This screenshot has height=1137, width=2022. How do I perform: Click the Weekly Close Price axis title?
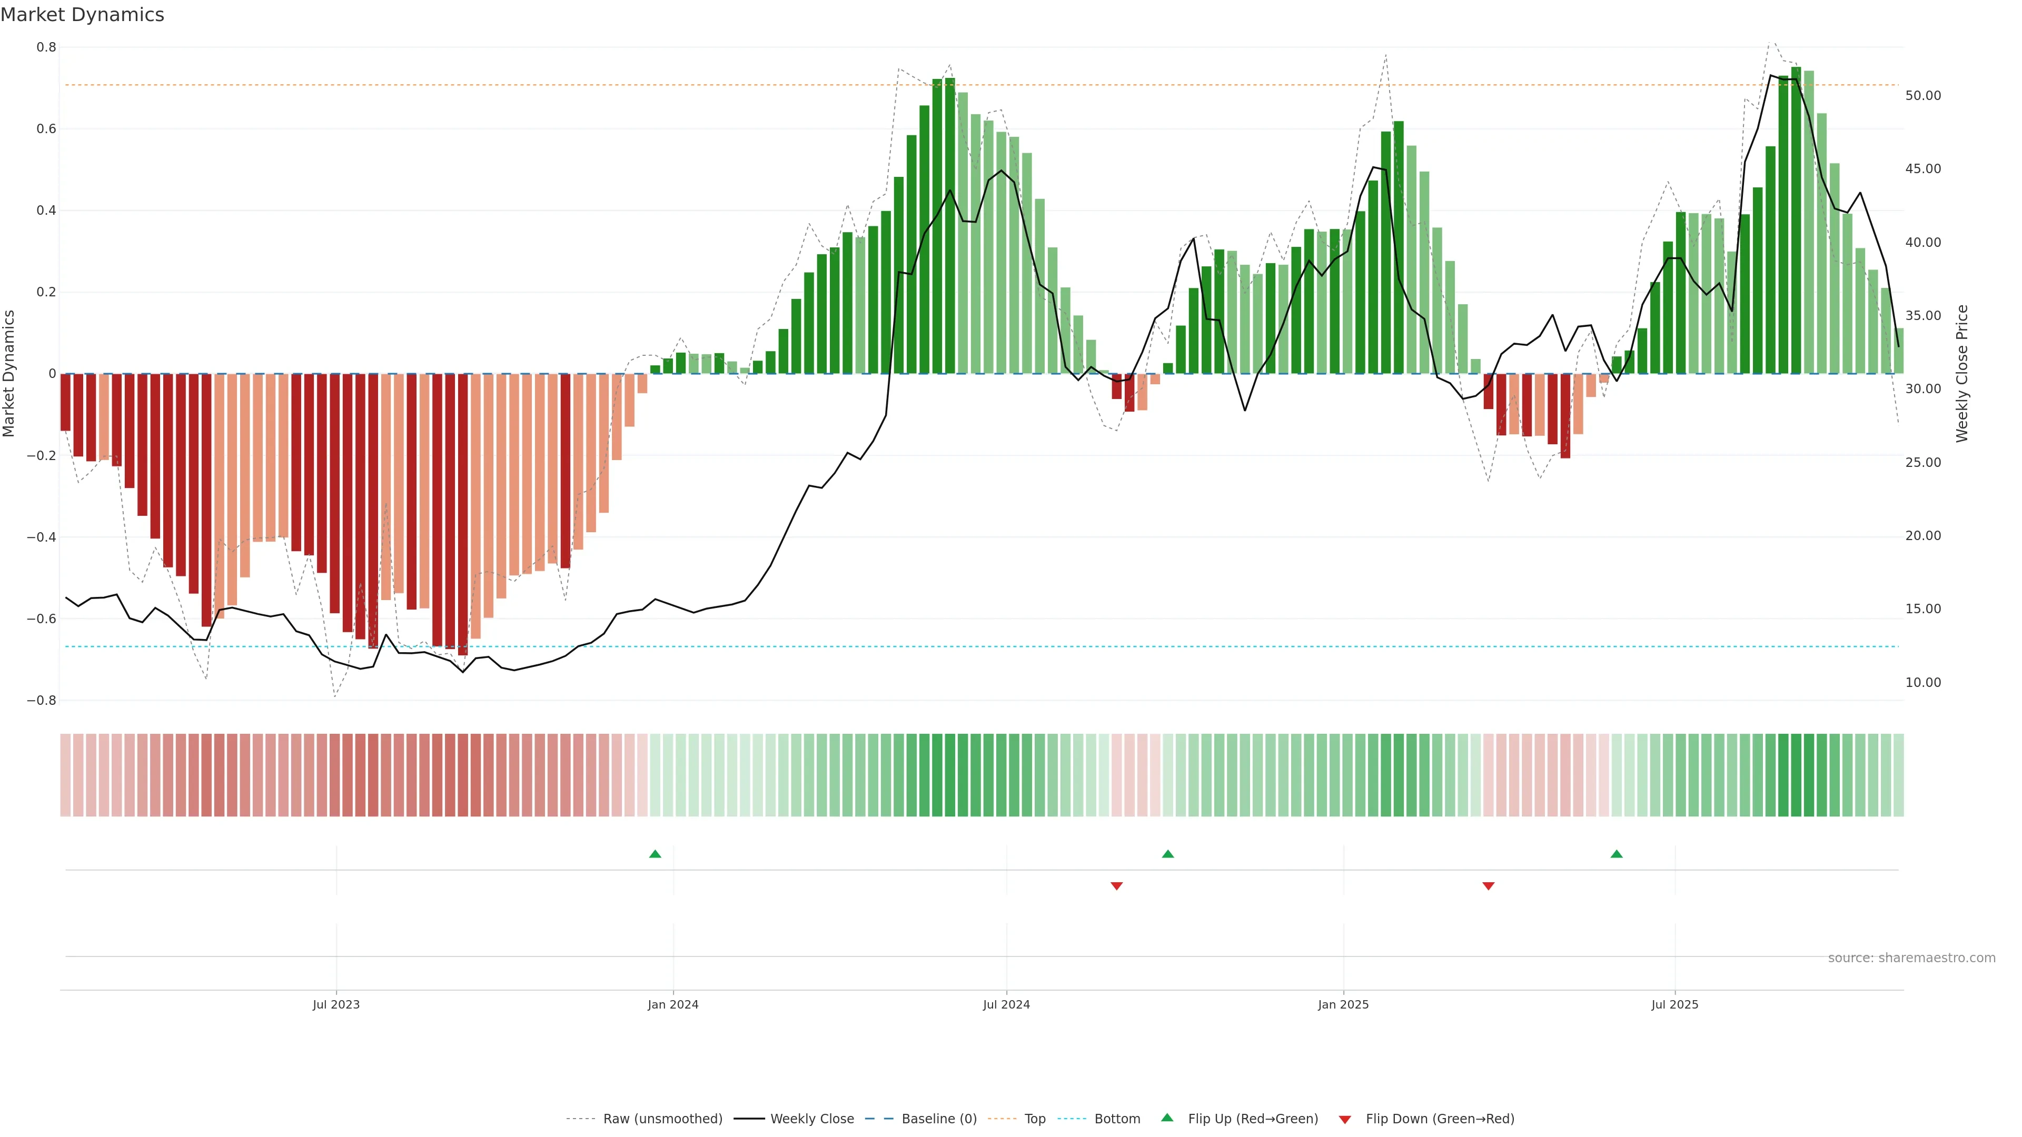coord(1961,374)
